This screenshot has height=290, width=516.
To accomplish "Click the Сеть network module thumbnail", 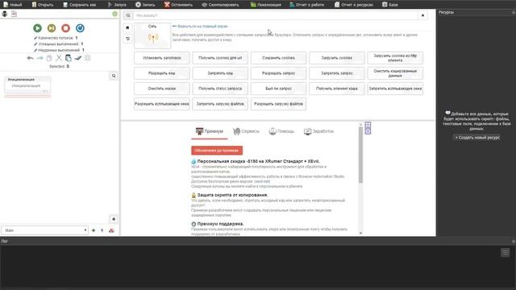I will [x=152, y=35].
